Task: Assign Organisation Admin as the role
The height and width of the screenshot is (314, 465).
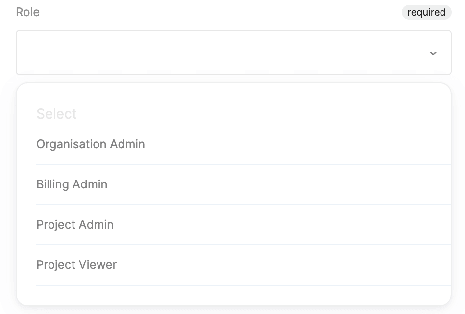Action: tap(91, 144)
